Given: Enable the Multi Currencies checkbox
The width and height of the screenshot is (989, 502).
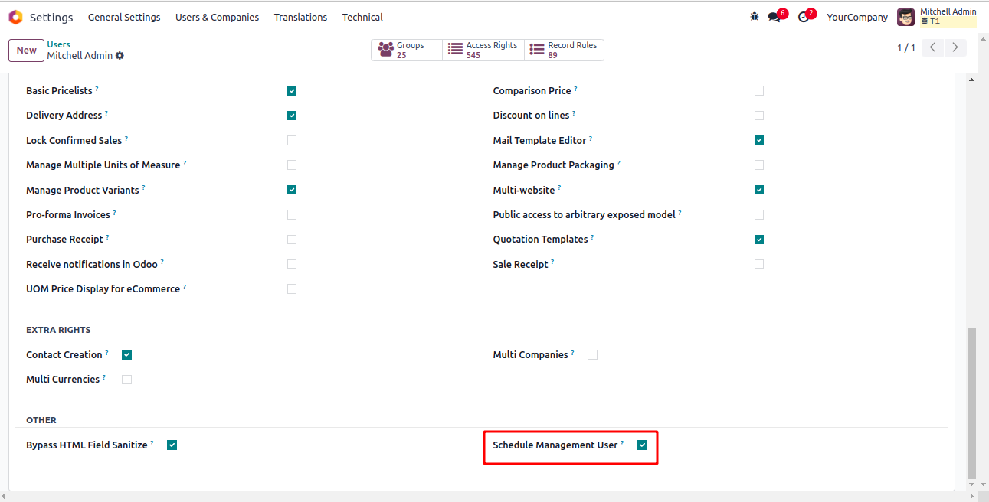Looking at the screenshot, I should [x=127, y=380].
